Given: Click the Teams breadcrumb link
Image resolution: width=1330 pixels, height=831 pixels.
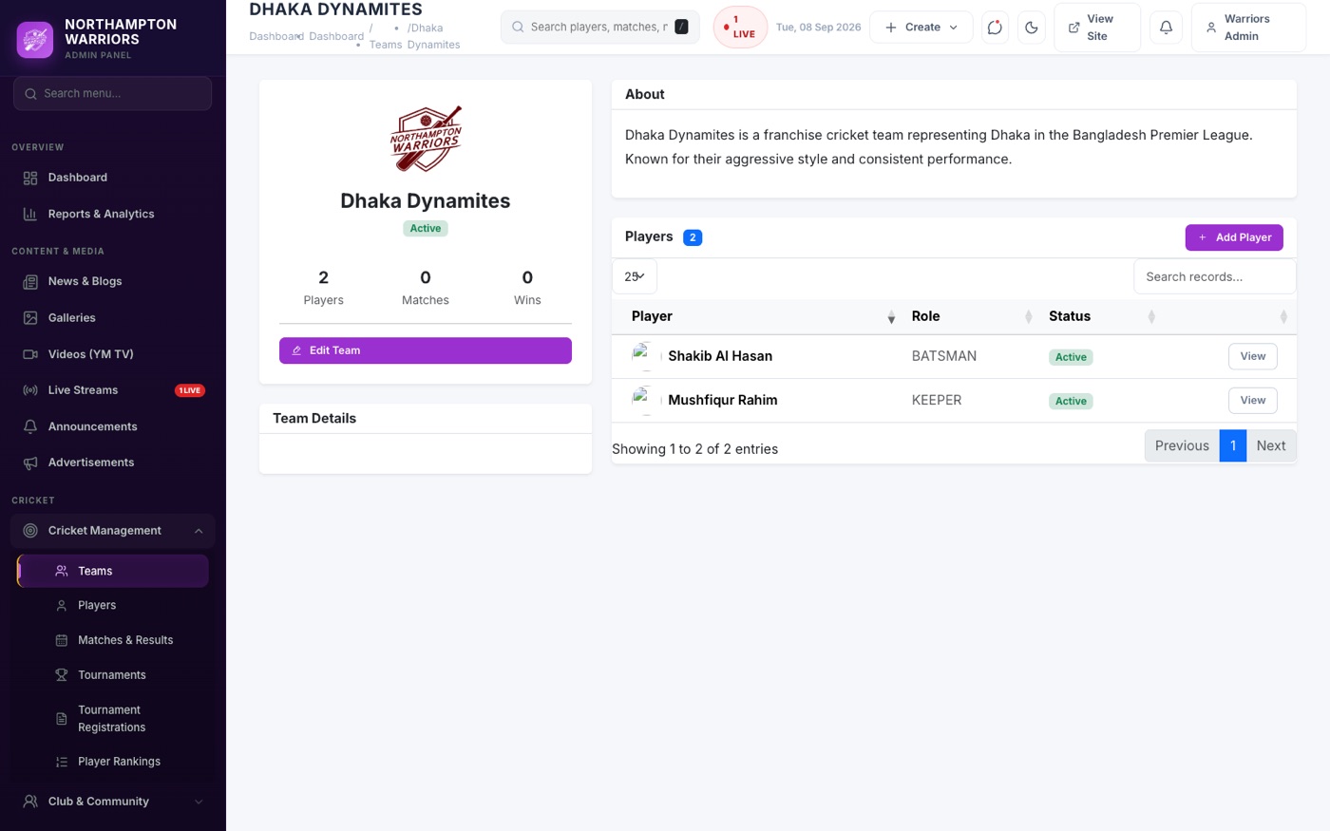Looking at the screenshot, I should 385,45.
